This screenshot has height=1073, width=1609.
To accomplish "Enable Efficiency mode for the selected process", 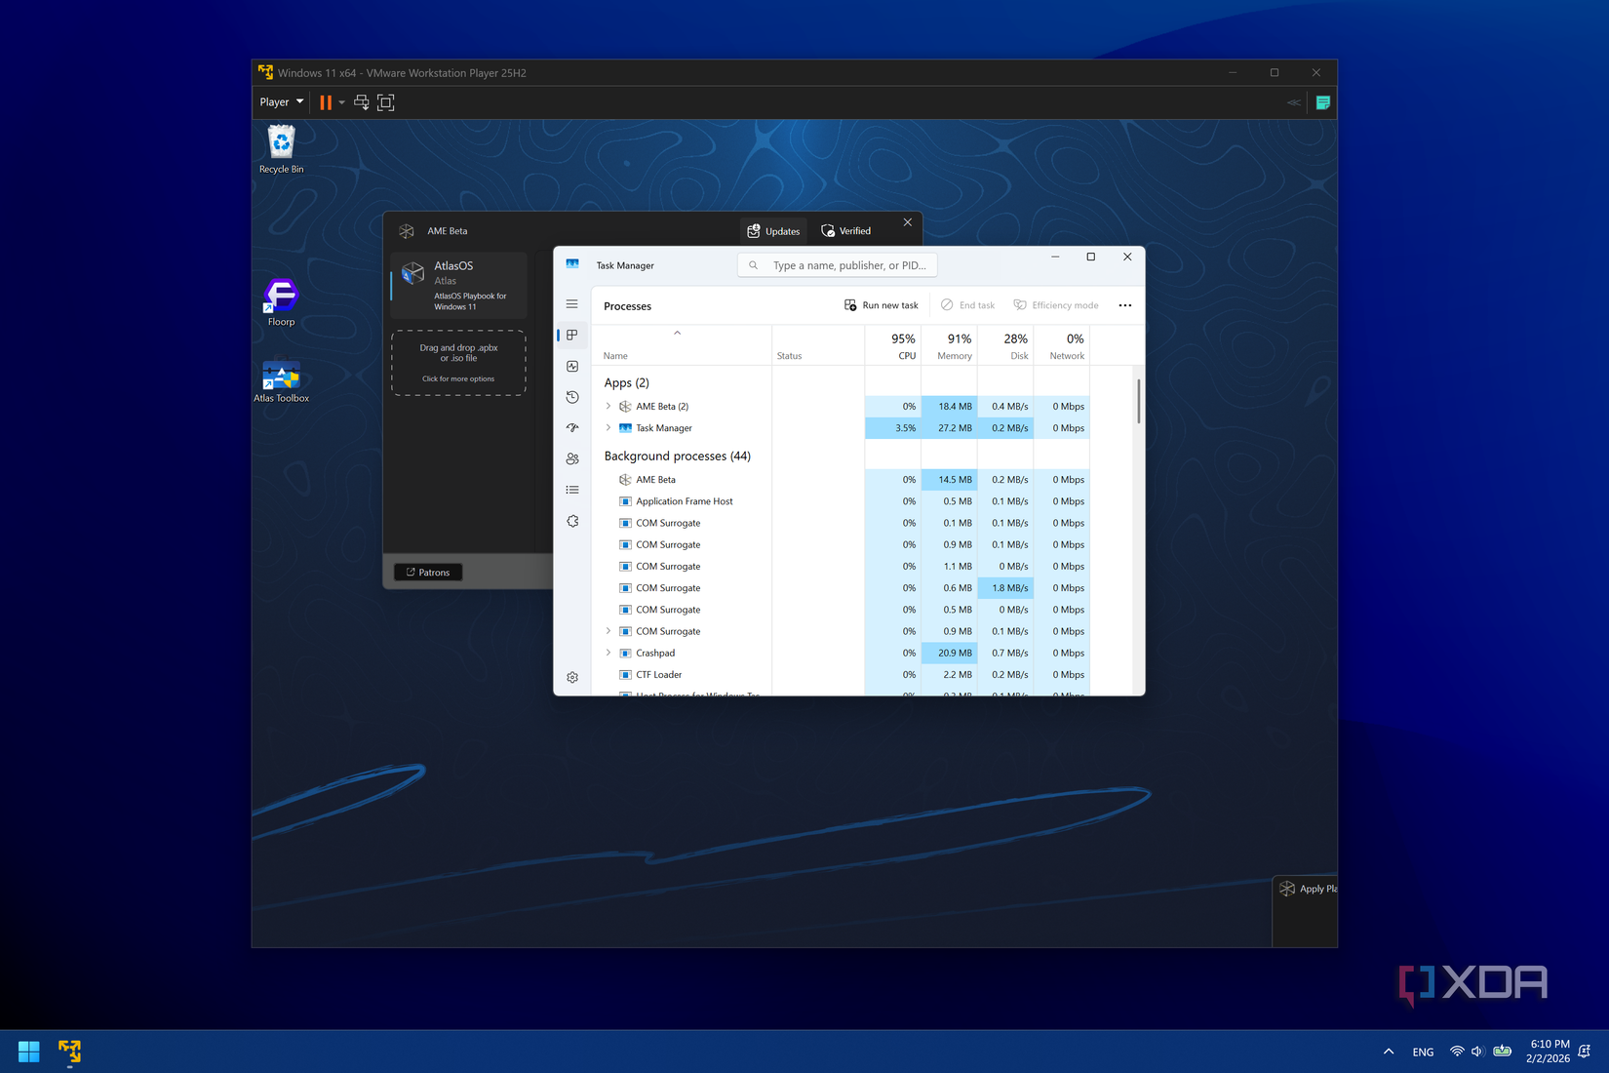I will coord(1055,304).
